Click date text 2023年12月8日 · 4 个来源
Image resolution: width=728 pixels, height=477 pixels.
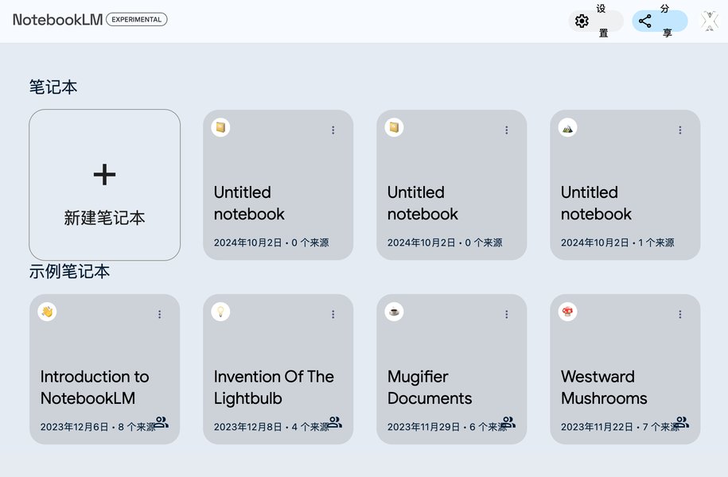pyautogui.click(x=271, y=427)
